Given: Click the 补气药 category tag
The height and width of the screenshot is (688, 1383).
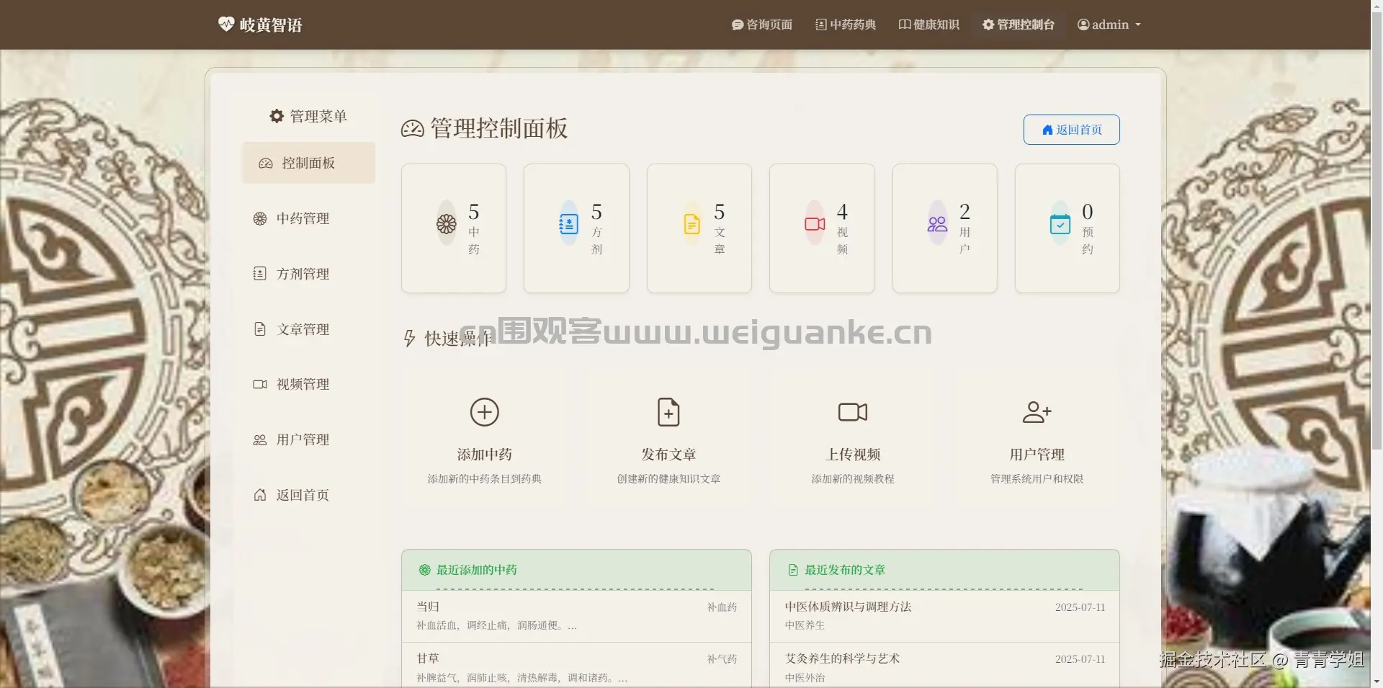Looking at the screenshot, I should (722, 659).
